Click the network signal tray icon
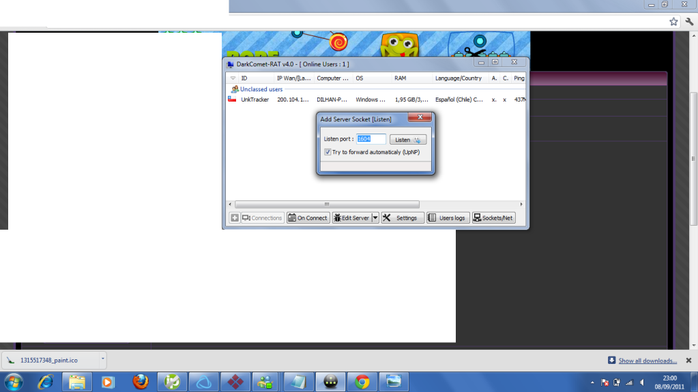The width and height of the screenshot is (698, 392). click(x=630, y=382)
